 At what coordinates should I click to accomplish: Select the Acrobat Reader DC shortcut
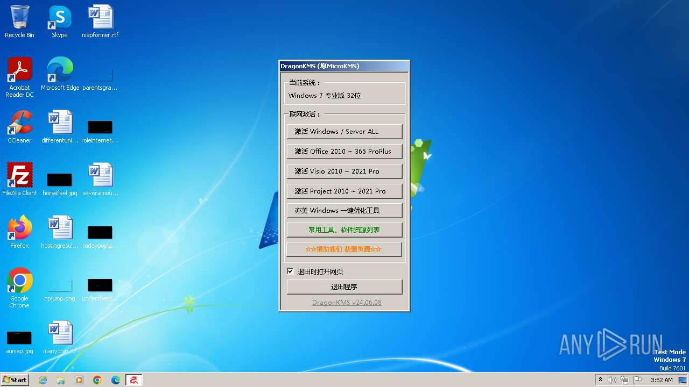point(19,77)
